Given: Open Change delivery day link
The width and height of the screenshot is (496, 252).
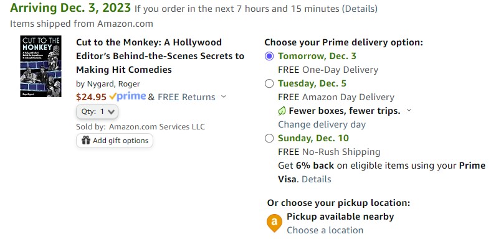Looking at the screenshot, I should point(322,124).
